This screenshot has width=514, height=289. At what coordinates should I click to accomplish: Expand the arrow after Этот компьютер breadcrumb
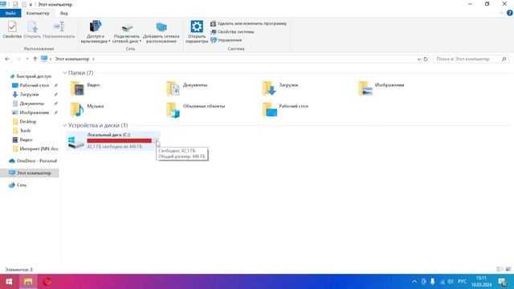(x=93, y=59)
